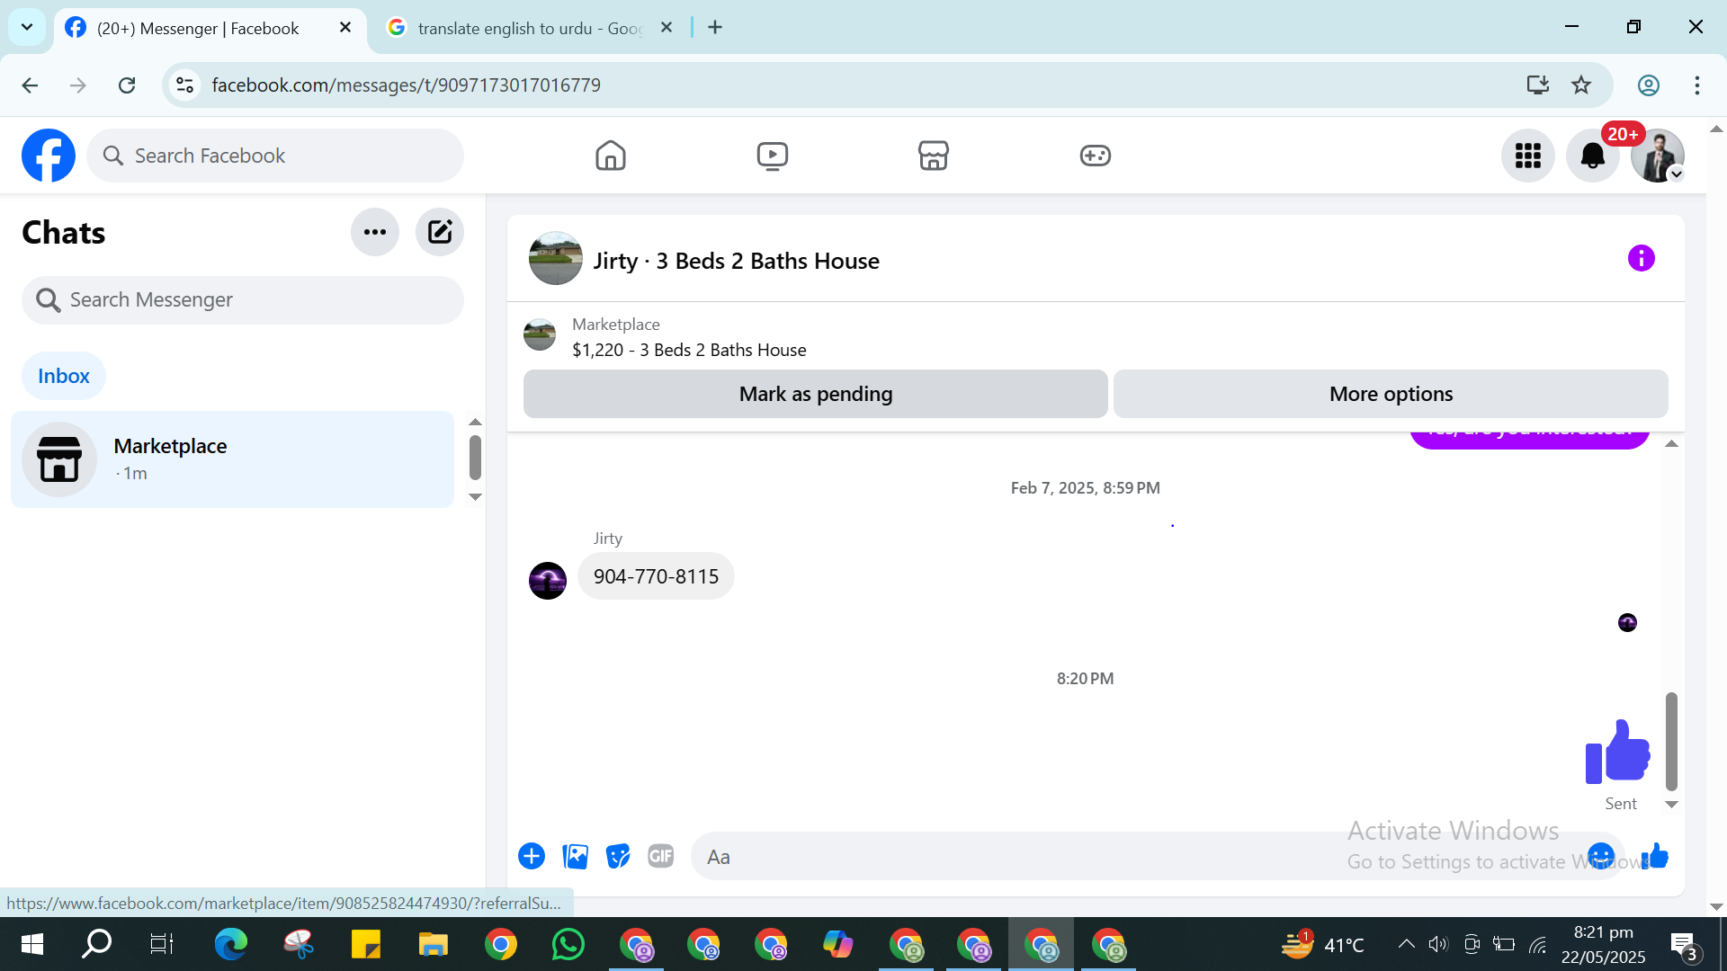Click the conversation scrollbar thumb
Image resolution: width=1727 pixels, height=971 pixels.
pyautogui.click(x=1671, y=741)
